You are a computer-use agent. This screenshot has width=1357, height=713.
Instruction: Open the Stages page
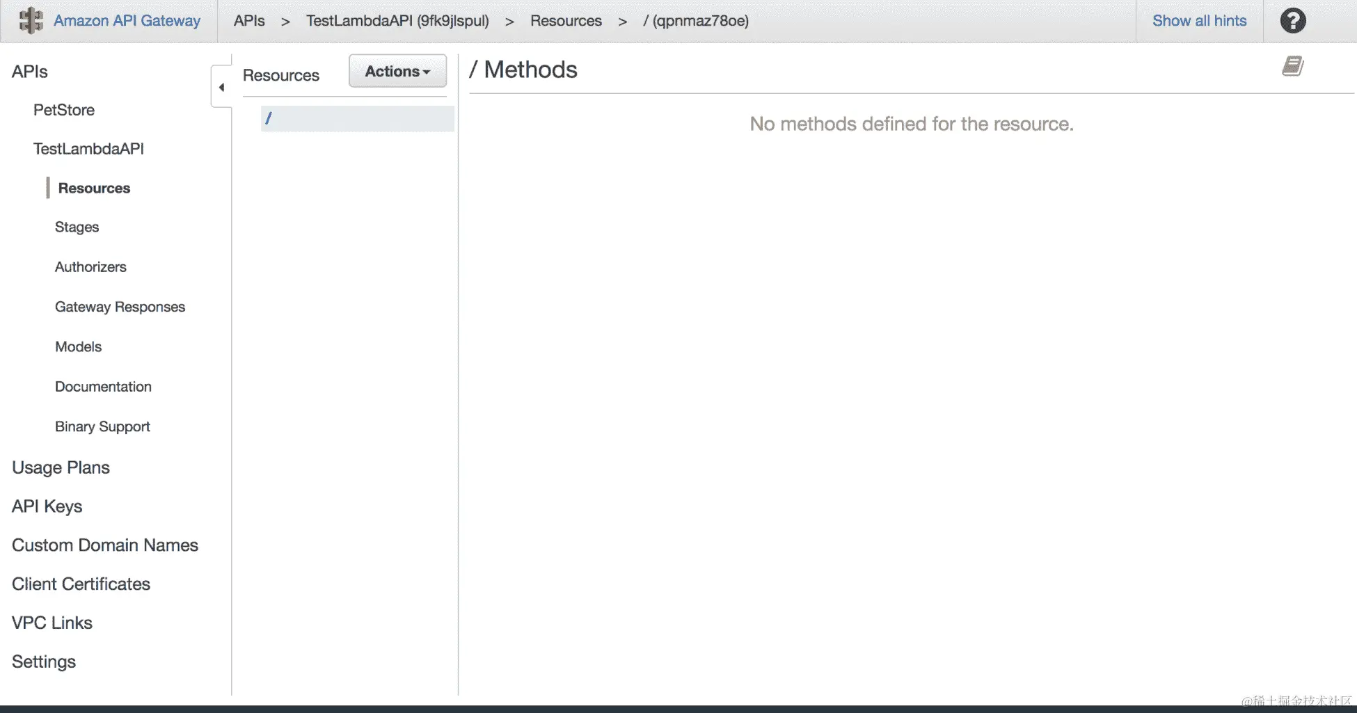click(x=77, y=227)
